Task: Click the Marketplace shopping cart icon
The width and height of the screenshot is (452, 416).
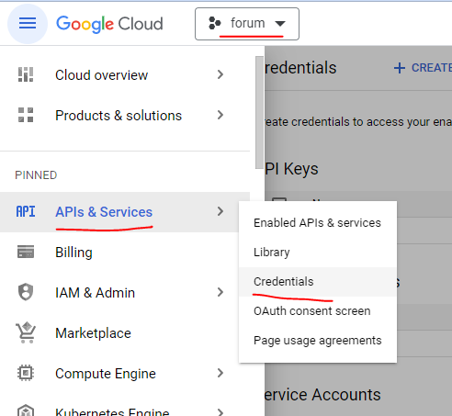Action: [26, 332]
